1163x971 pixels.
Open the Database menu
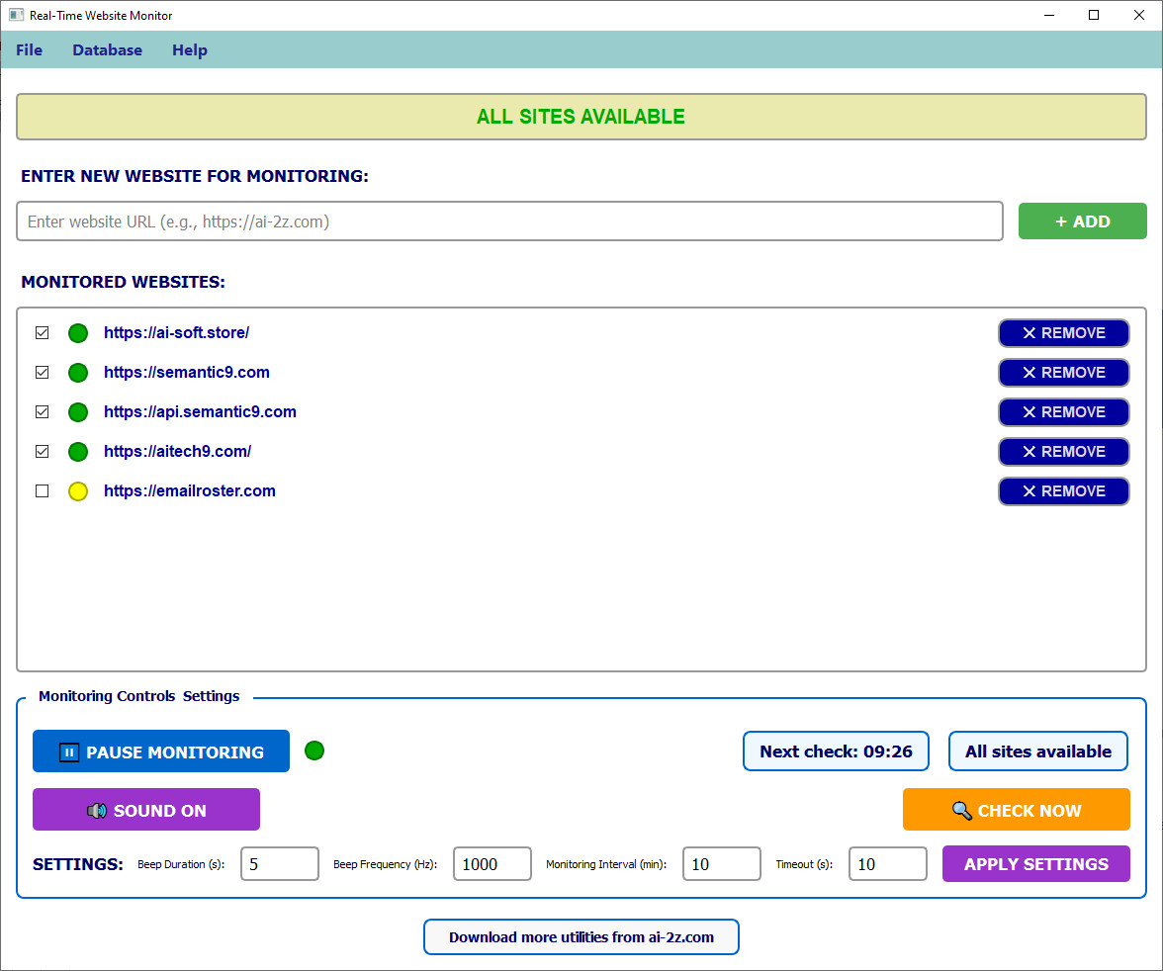[x=107, y=49]
